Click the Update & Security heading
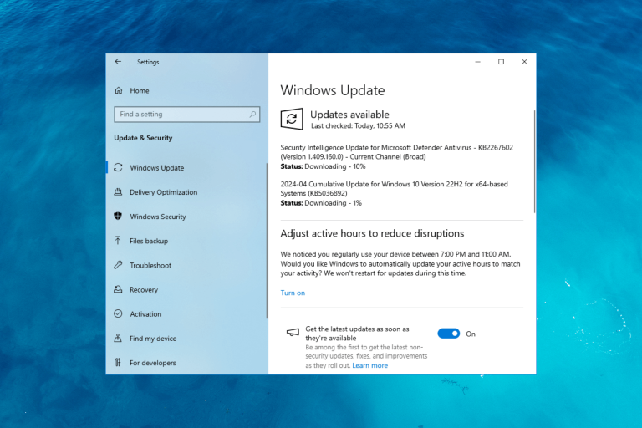 (143, 138)
